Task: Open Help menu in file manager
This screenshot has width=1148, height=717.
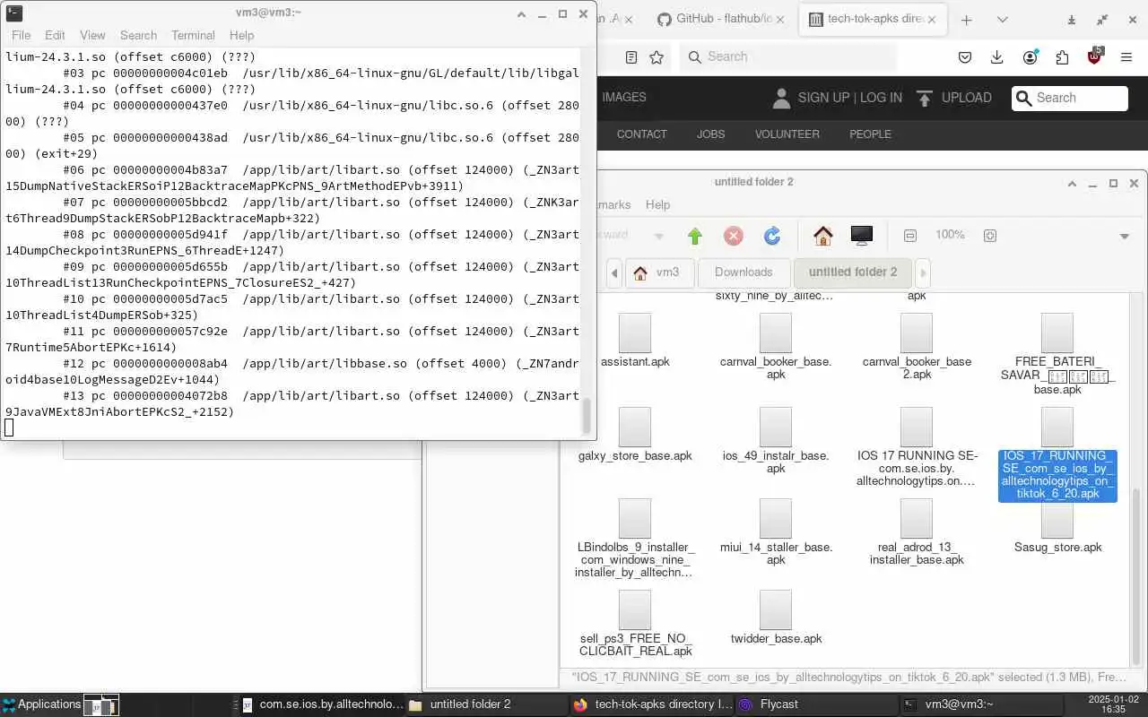Action: pyautogui.click(x=657, y=204)
